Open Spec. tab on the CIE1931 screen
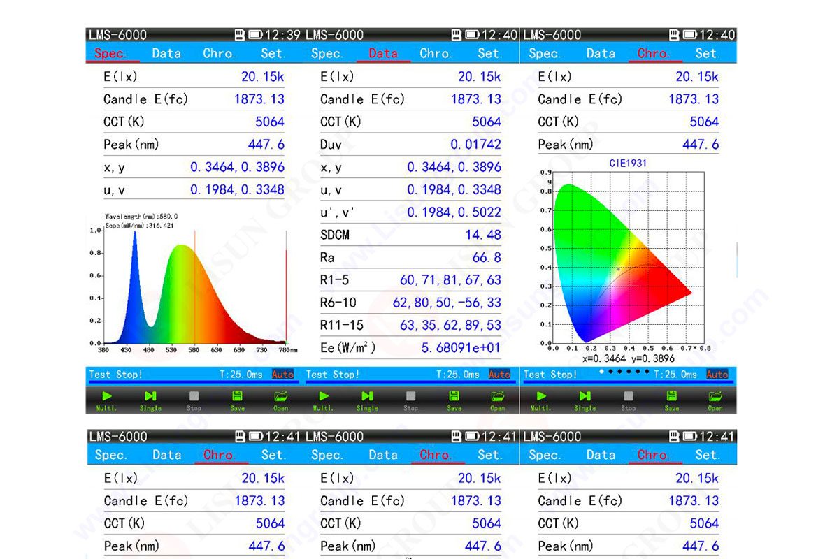 (545, 53)
